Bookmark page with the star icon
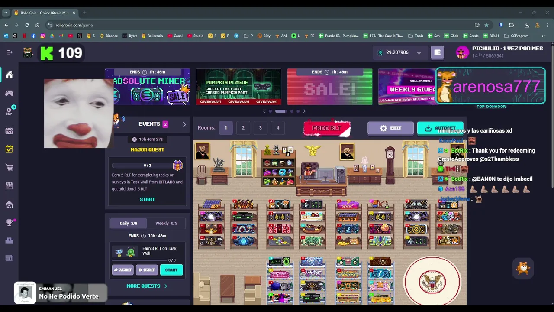This screenshot has width=554, height=312. 486,25
